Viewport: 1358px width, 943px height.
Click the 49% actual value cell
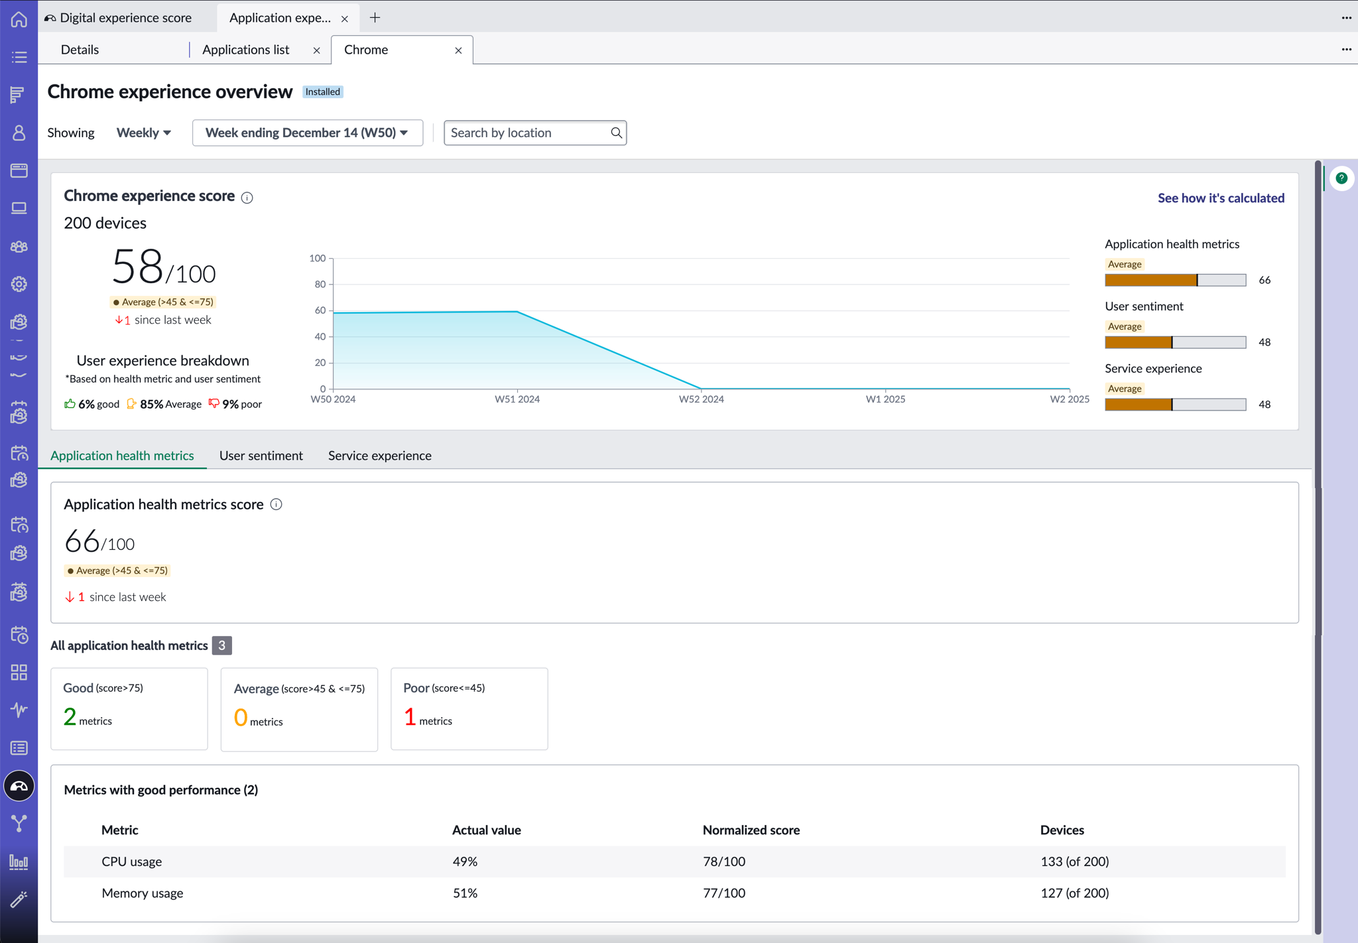pyautogui.click(x=465, y=861)
